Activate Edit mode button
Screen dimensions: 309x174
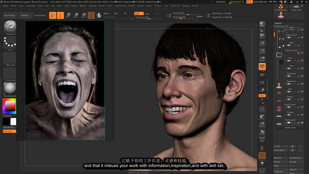[53, 15]
